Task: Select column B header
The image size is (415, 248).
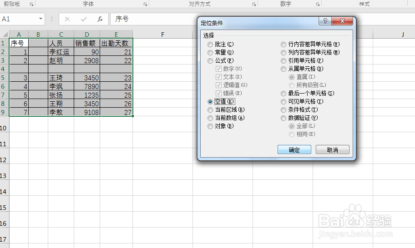Action: [x=38, y=35]
